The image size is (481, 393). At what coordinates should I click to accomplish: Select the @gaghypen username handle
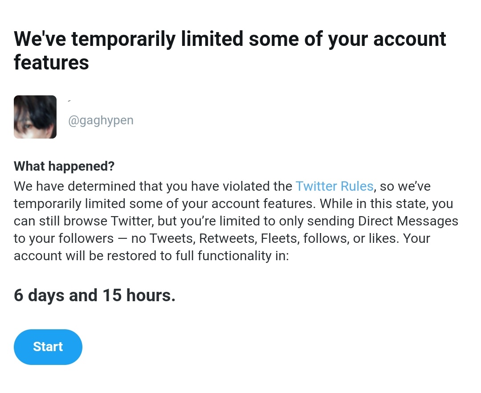tap(101, 120)
